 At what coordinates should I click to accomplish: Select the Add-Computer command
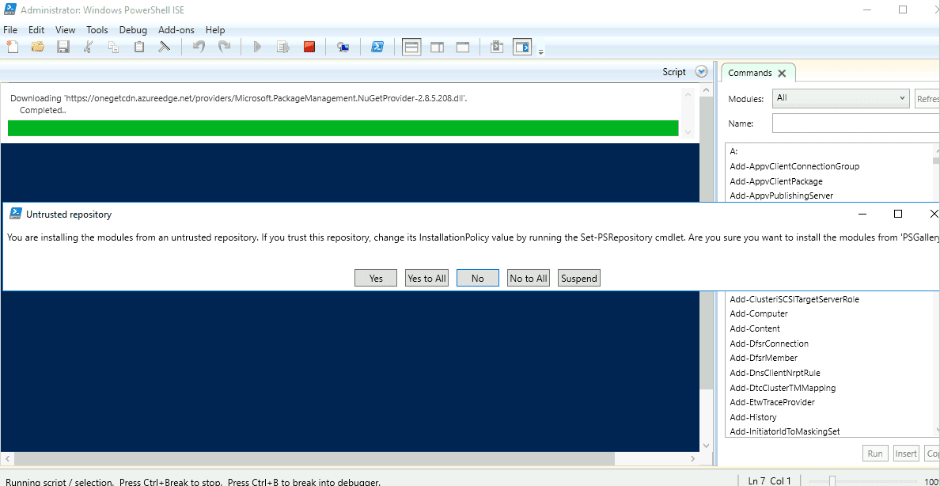pos(758,313)
